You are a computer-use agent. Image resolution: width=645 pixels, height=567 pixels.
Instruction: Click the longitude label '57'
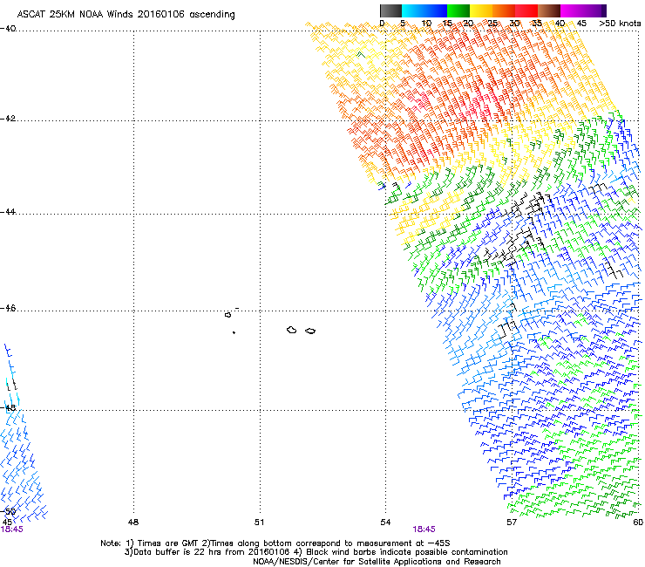coord(512,523)
